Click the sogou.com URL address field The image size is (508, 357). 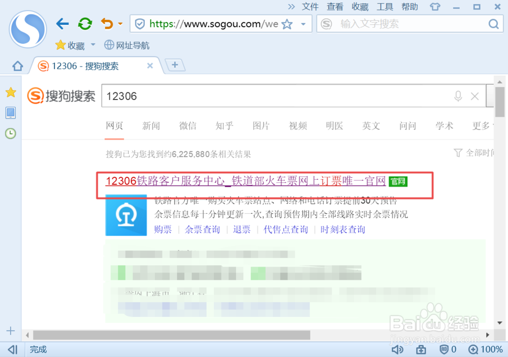pyautogui.click(x=214, y=24)
